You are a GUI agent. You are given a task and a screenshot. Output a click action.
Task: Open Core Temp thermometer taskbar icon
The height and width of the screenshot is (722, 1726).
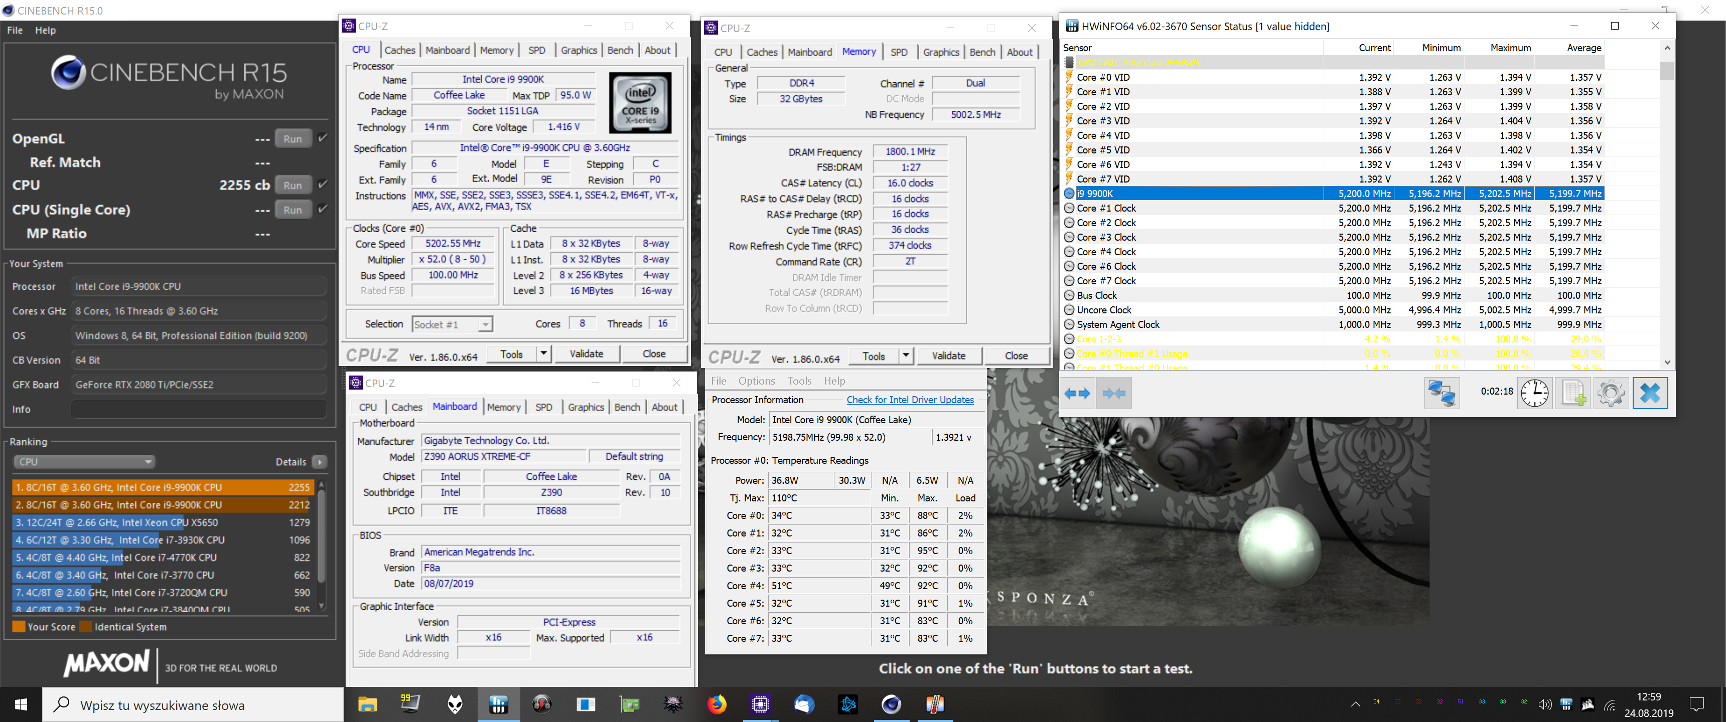point(935,704)
